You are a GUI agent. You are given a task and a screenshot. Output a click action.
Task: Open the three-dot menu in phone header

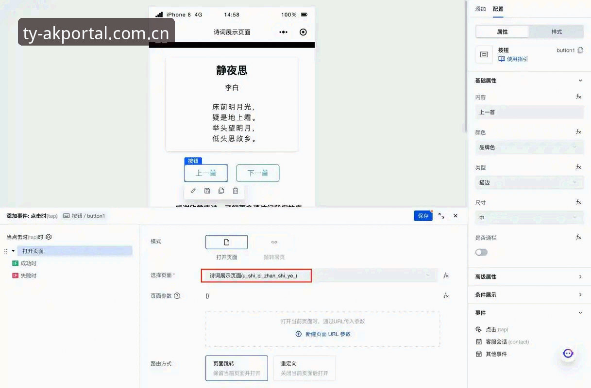point(284,32)
